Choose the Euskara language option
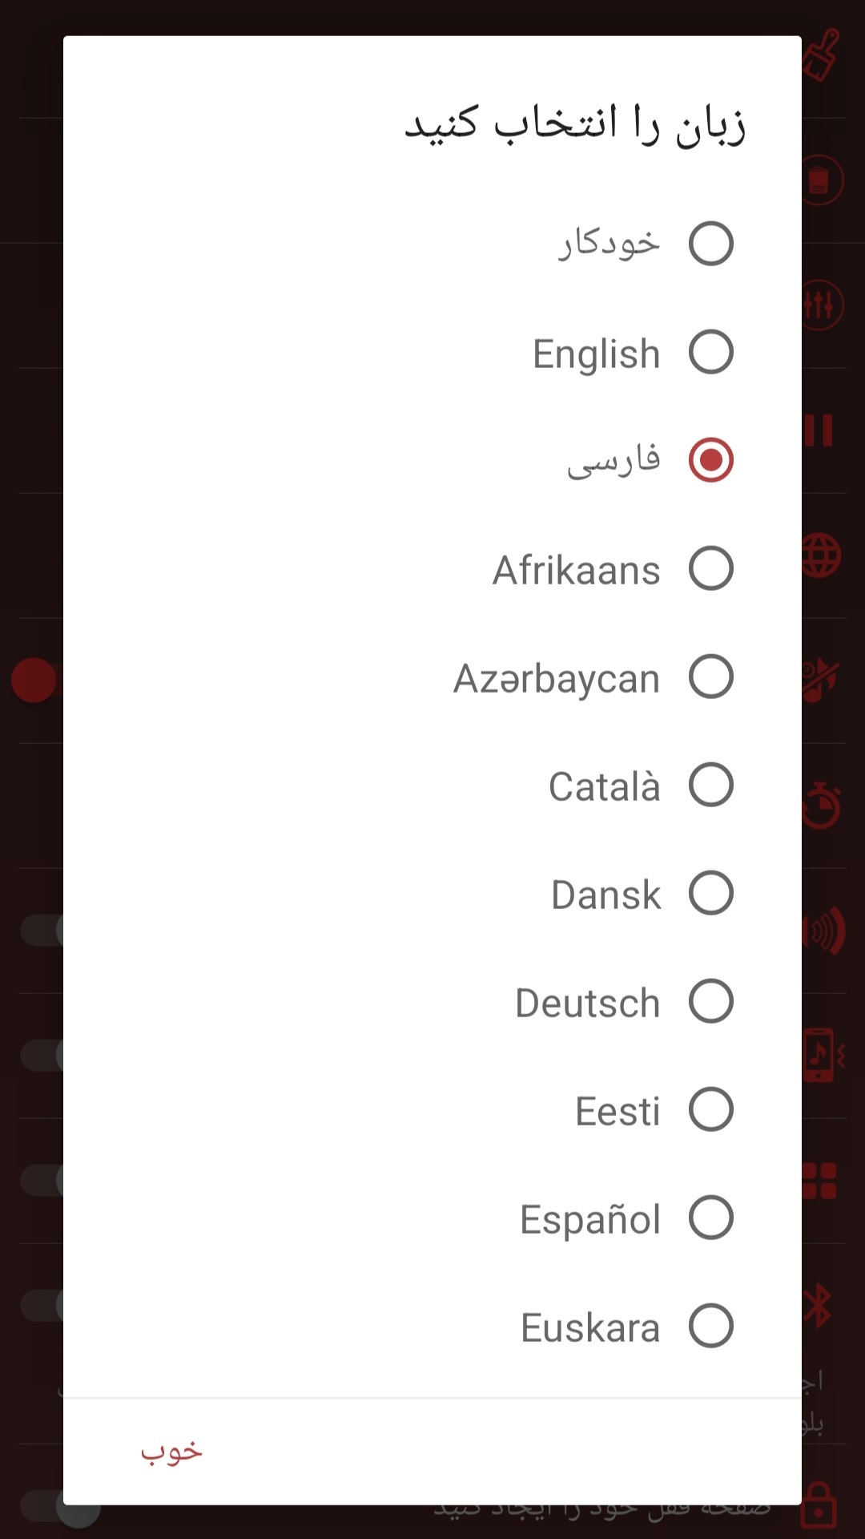 coord(710,1326)
